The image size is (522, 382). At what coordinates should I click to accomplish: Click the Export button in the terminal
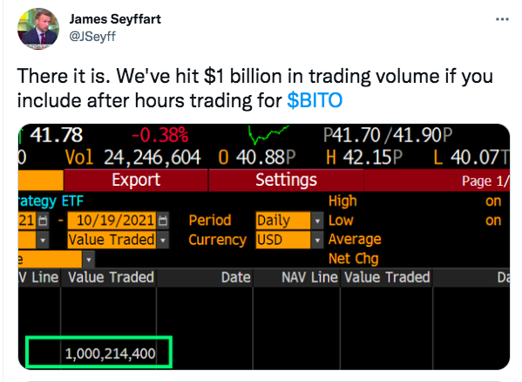[136, 180]
